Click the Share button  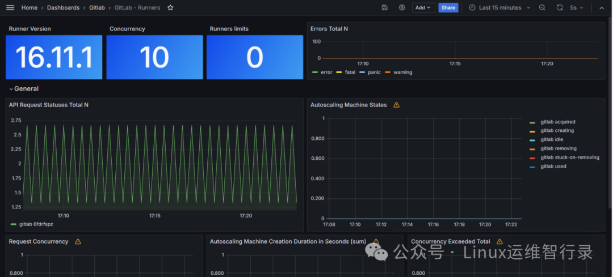click(448, 7)
